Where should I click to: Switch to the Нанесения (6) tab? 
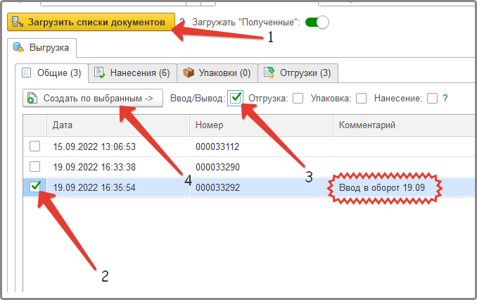pyautogui.click(x=132, y=73)
